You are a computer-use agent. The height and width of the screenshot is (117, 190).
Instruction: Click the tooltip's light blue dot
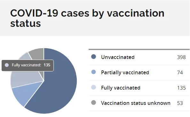pos(7,65)
